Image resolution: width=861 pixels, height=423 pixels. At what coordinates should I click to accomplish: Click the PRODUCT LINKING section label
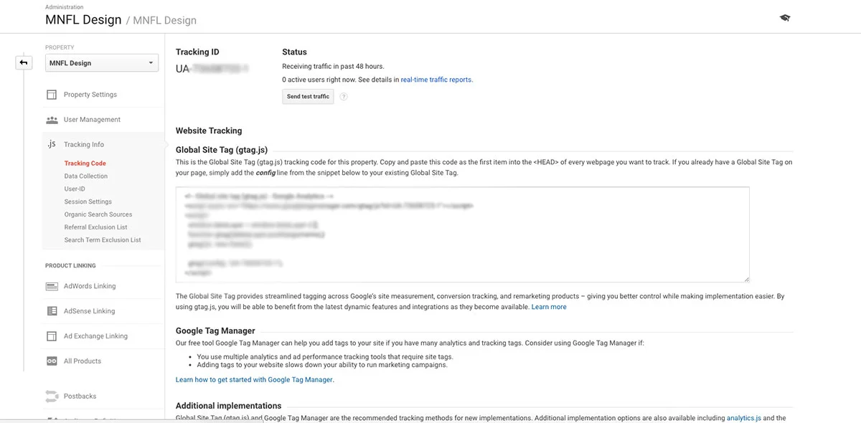click(70, 266)
